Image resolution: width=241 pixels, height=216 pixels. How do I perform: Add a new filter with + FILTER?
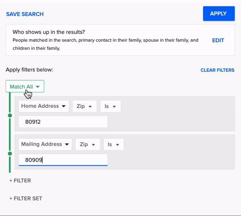coord(20,181)
